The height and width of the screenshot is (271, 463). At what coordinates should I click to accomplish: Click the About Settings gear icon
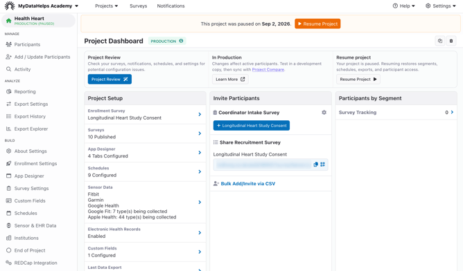coord(8,151)
